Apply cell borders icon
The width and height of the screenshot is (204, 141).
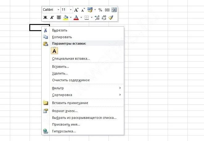(87, 18)
